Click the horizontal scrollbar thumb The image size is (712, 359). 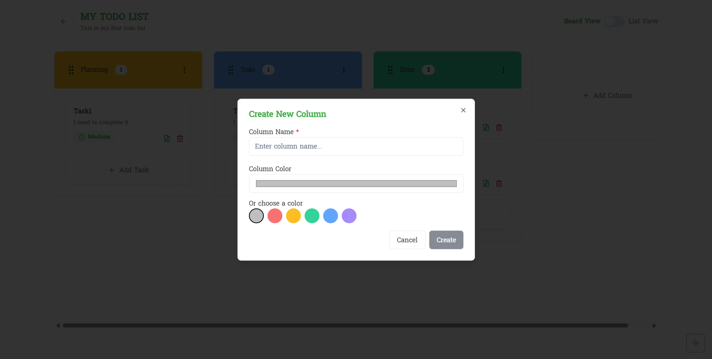(x=345, y=326)
